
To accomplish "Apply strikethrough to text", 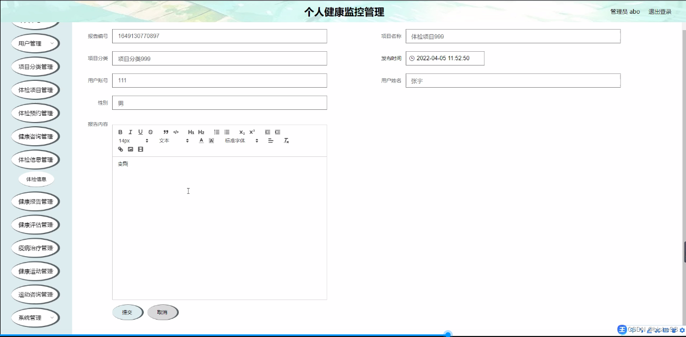I will point(150,132).
